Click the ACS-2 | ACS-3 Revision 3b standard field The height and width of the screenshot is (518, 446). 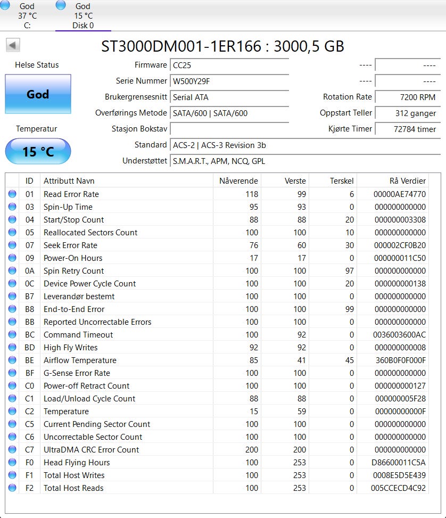point(305,145)
